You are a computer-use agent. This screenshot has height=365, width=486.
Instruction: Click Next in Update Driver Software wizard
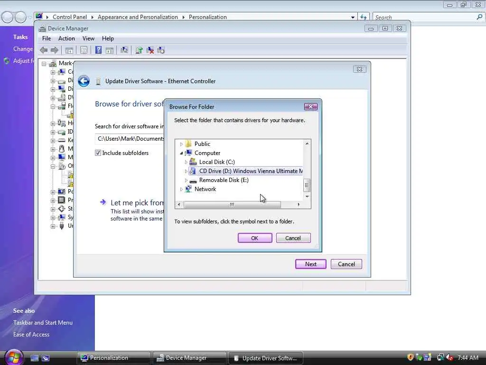click(310, 264)
